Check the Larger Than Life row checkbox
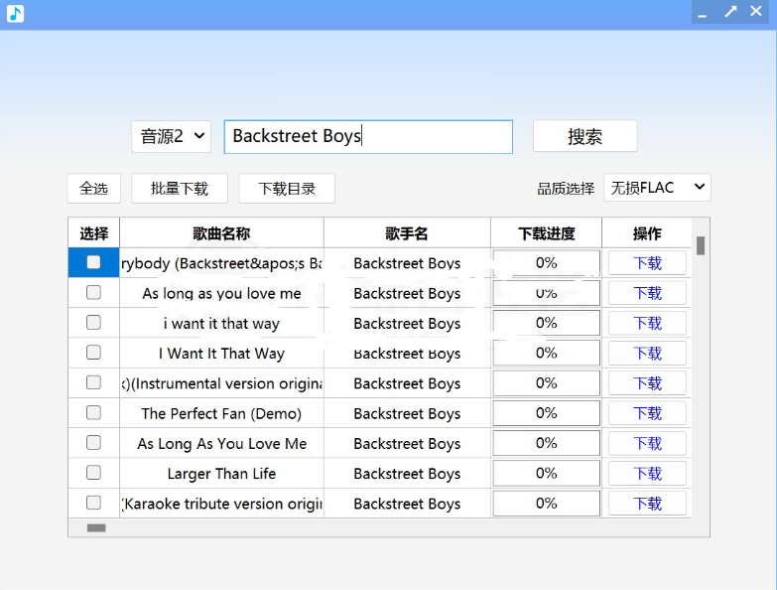Viewport: 777px width, 590px height. [x=93, y=473]
